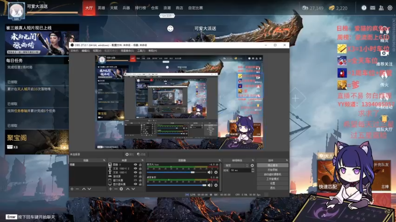Move source down in sources panel
396x222 pixels.
[x=133, y=189]
